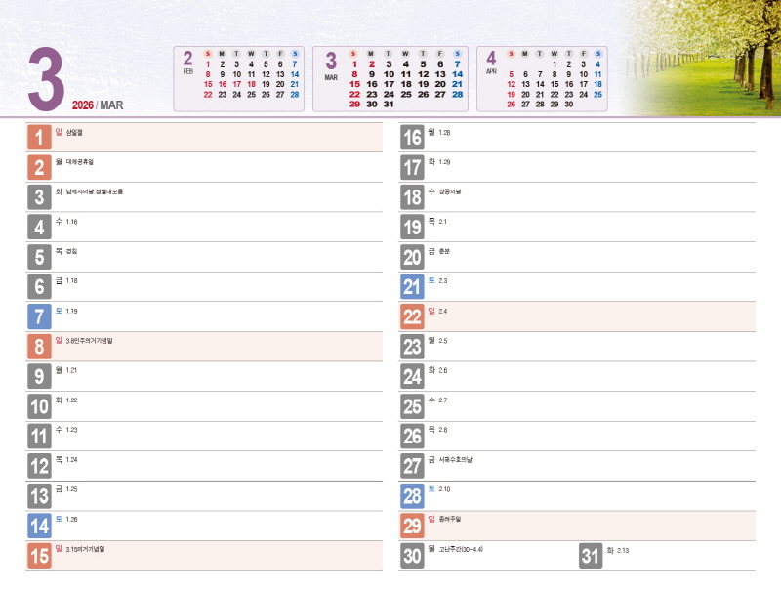
Task: Click the red day 15 badge
Action: (x=39, y=556)
